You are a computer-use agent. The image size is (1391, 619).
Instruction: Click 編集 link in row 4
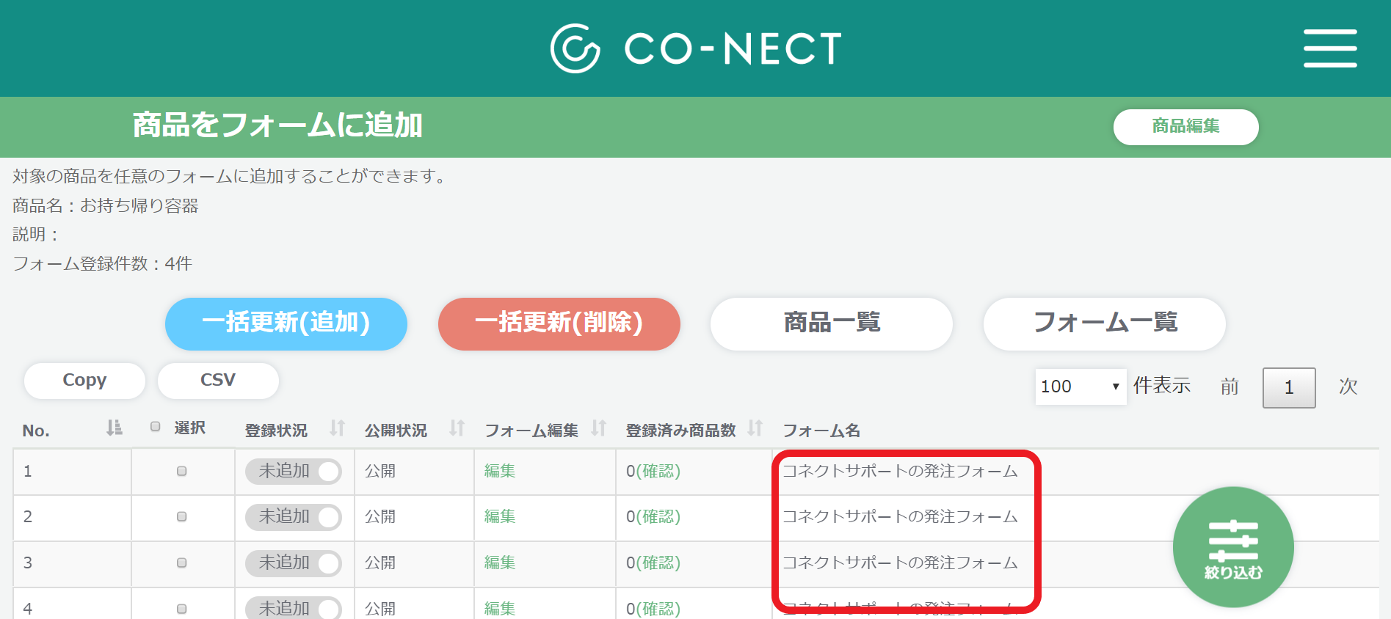[x=500, y=609]
